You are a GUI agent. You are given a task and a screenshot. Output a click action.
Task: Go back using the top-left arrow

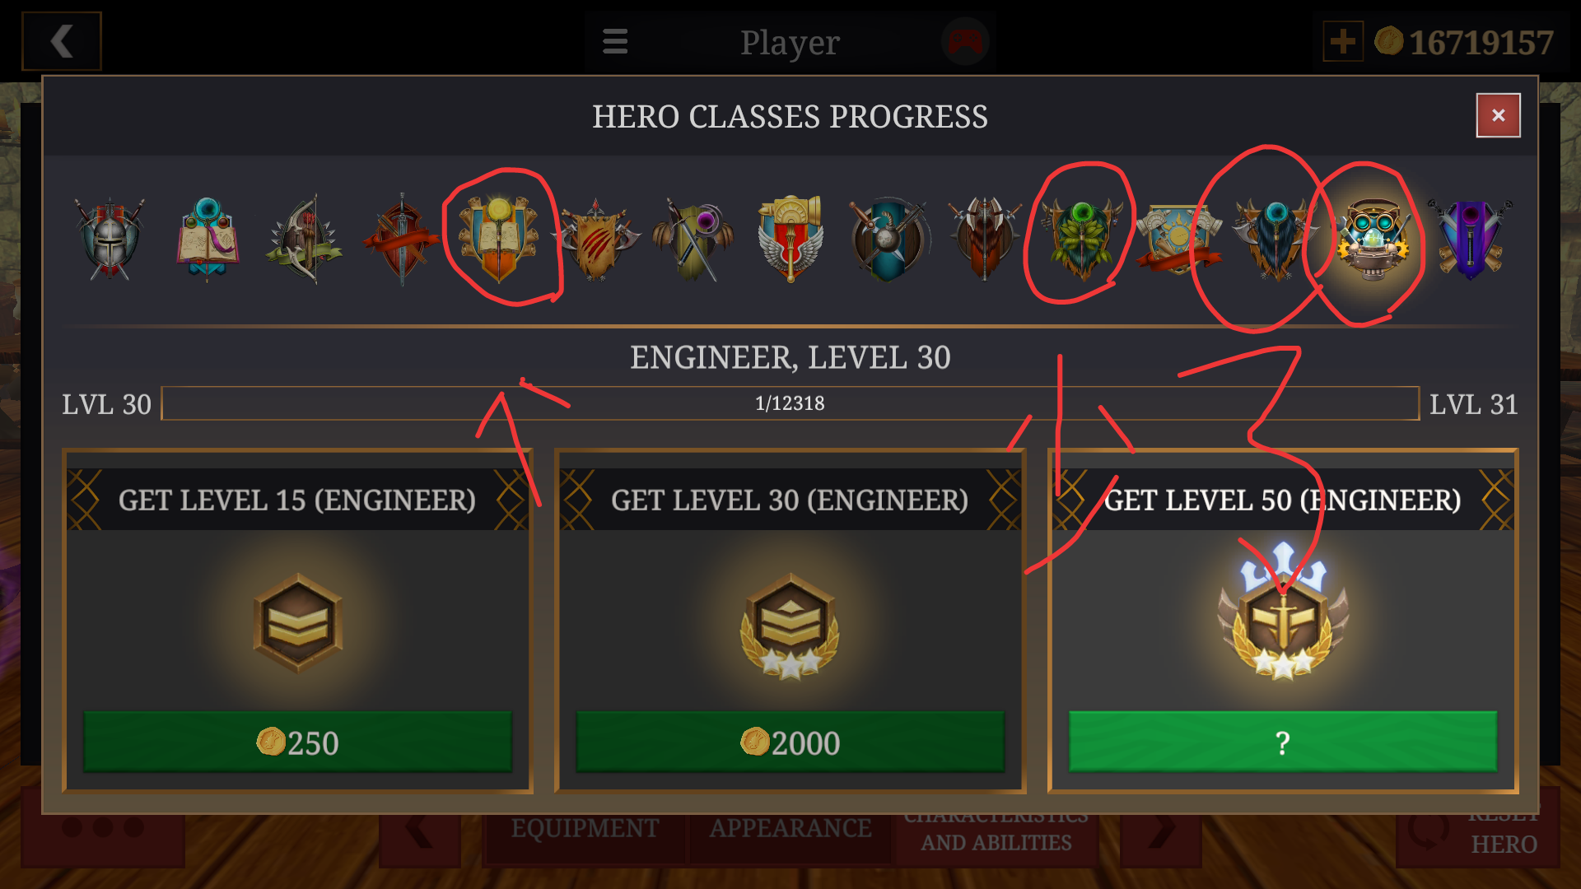click(62, 41)
